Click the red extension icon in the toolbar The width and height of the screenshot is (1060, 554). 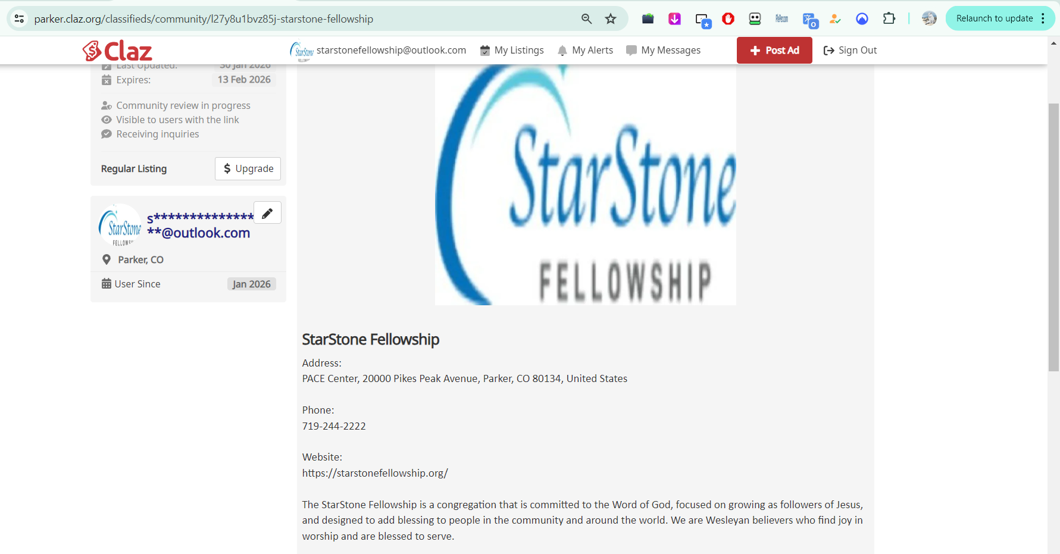728,19
